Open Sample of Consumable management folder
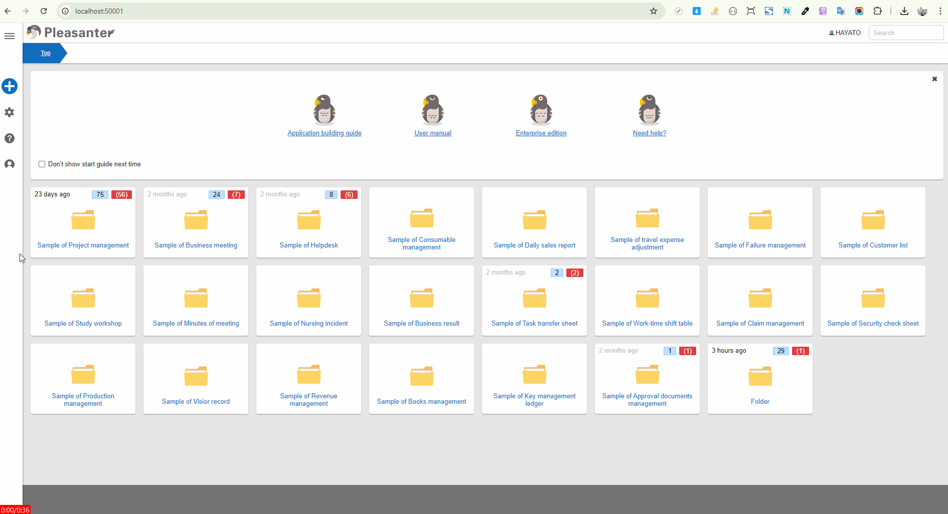This screenshot has width=948, height=514. (x=422, y=223)
